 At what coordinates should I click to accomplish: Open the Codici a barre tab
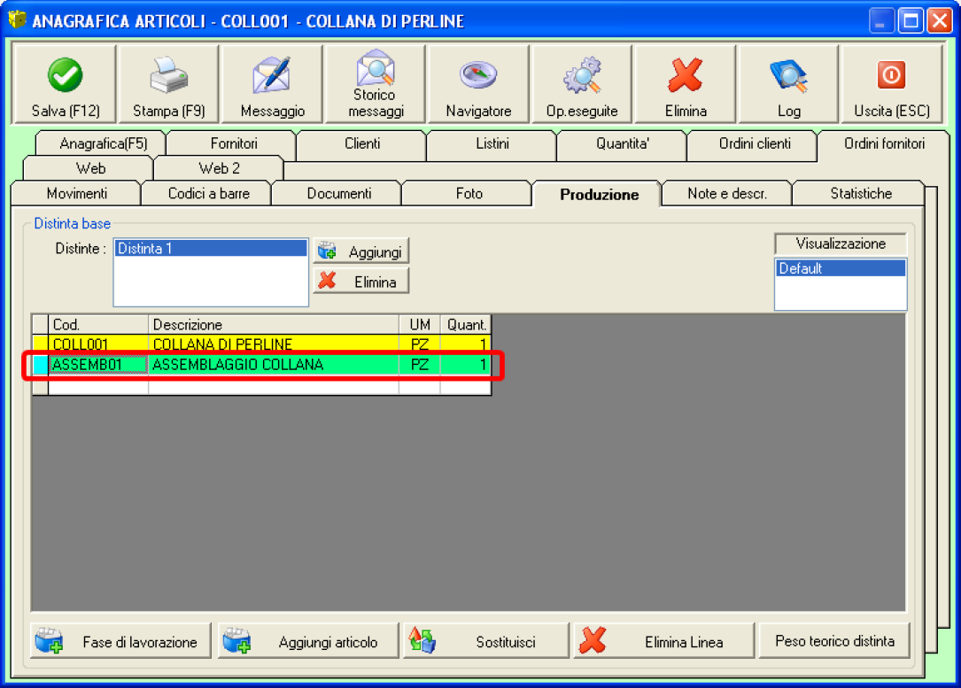[208, 193]
